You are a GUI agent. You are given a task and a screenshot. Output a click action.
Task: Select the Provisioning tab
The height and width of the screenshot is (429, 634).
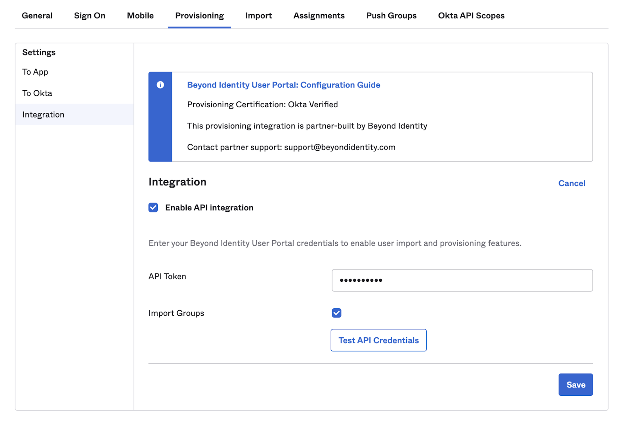pyautogui.click(x=199, y=16)
